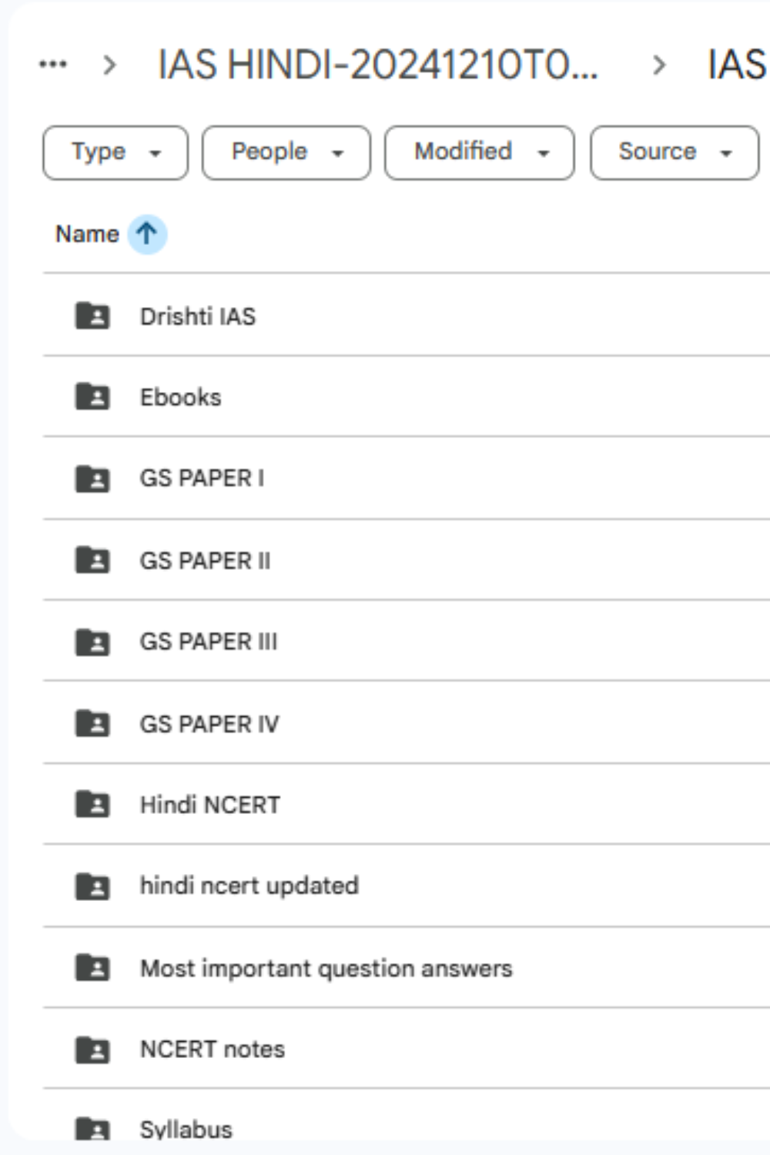Sort by the Name column header

tap(87, 233)
